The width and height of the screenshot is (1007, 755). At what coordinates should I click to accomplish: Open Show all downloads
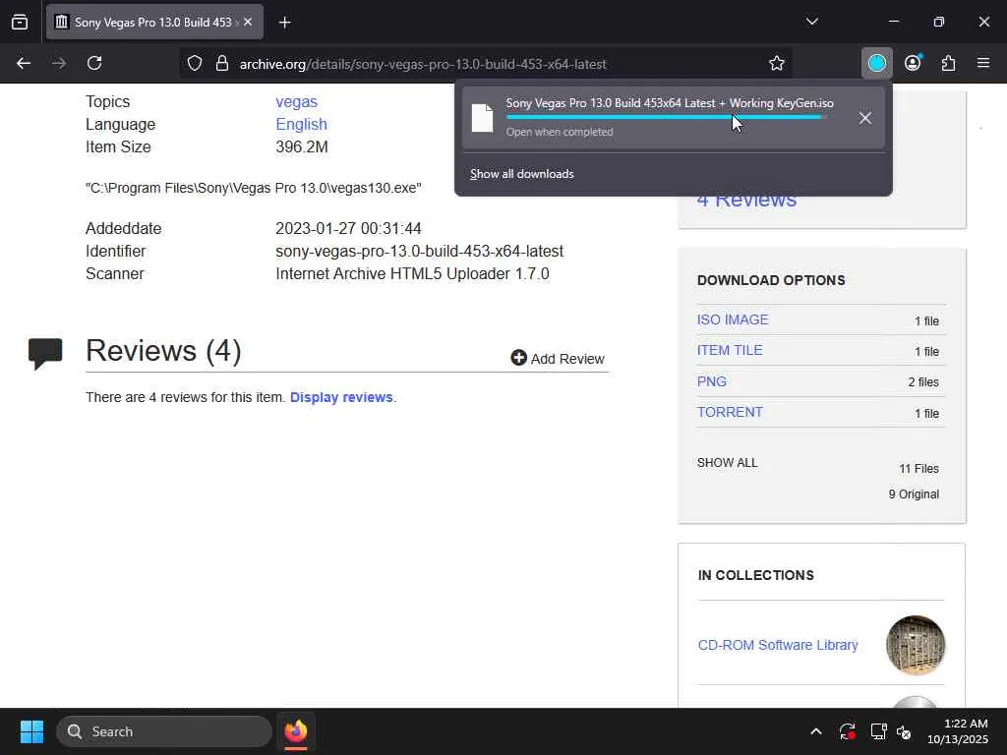522,174
